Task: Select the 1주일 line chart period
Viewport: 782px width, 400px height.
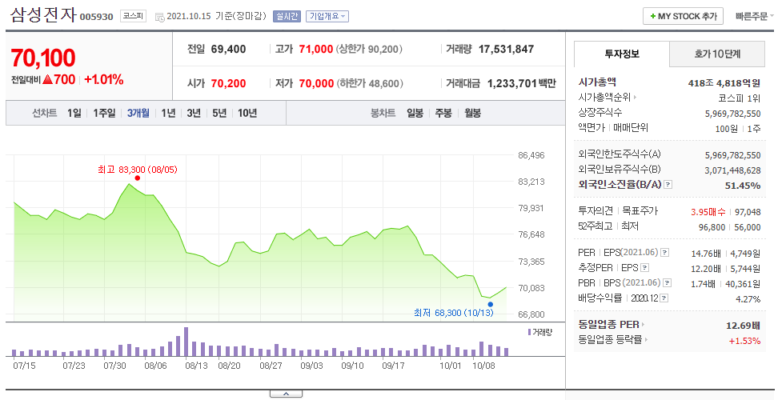Action: pyautogui.click(x=104, y=114)
